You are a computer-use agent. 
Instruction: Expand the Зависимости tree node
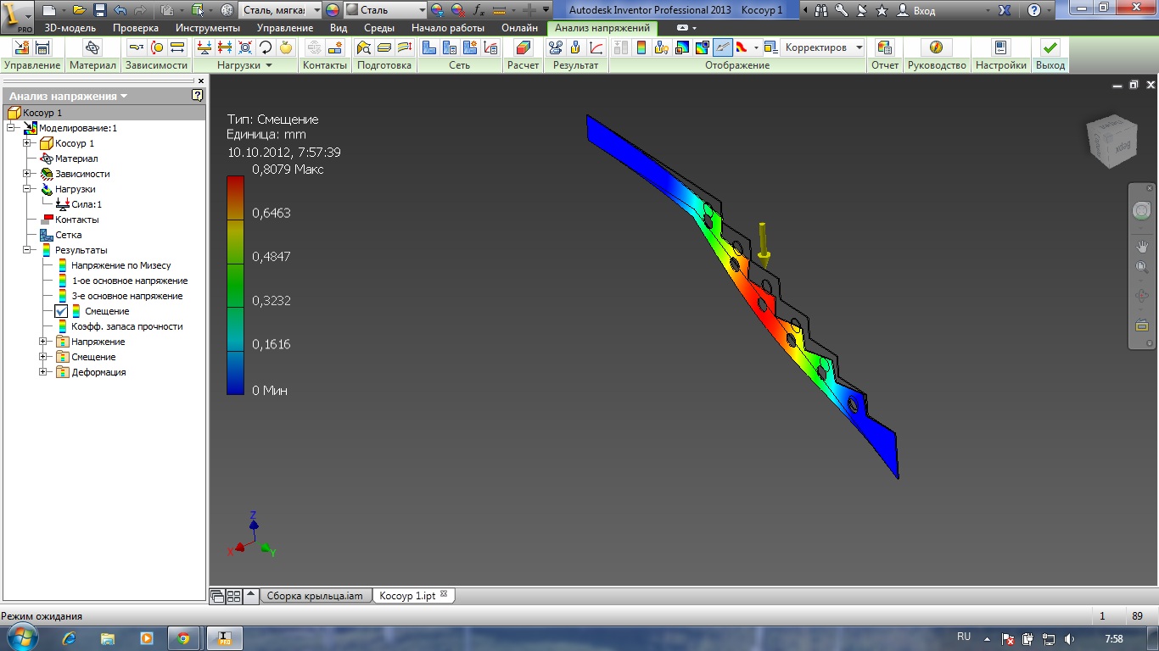(x=28, y=174)
